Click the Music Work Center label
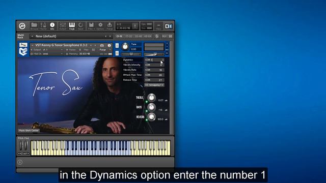The image size is (326, 183). [x=29, y=131]
